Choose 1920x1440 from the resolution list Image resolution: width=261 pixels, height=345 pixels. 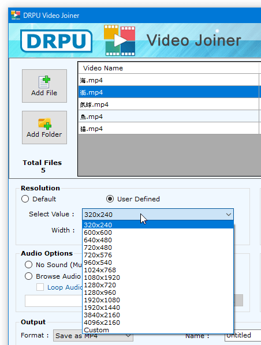pos(158,307)
